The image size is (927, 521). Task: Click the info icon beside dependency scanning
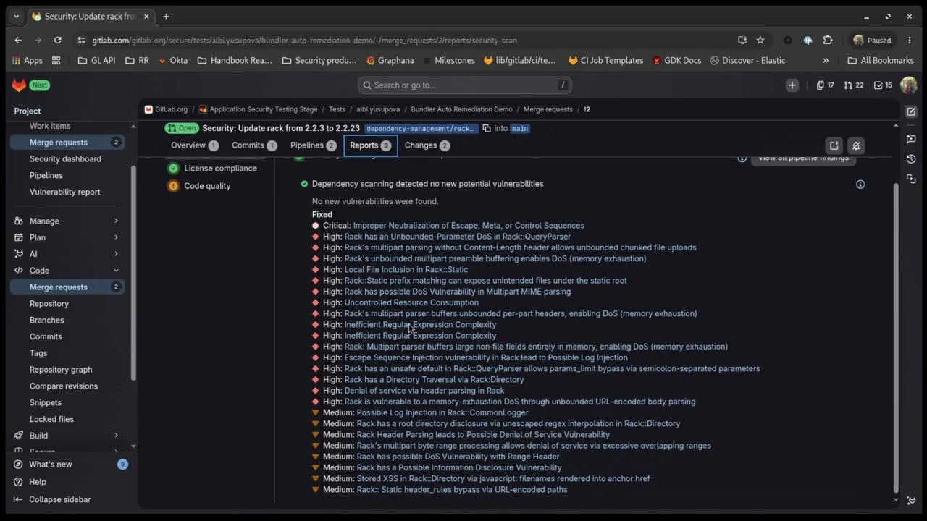pyautogui.click(x=860, y=185)
